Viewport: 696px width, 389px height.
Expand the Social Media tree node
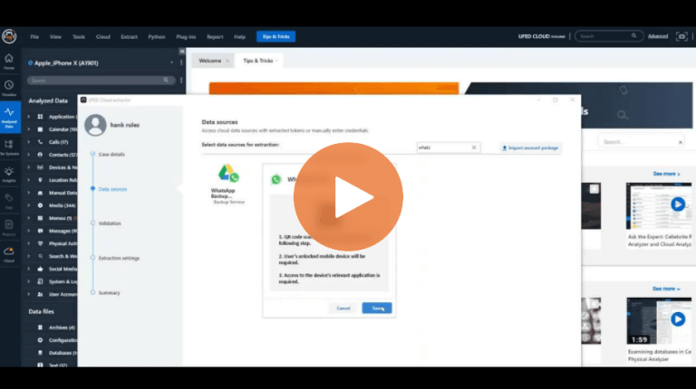point(29,269)
